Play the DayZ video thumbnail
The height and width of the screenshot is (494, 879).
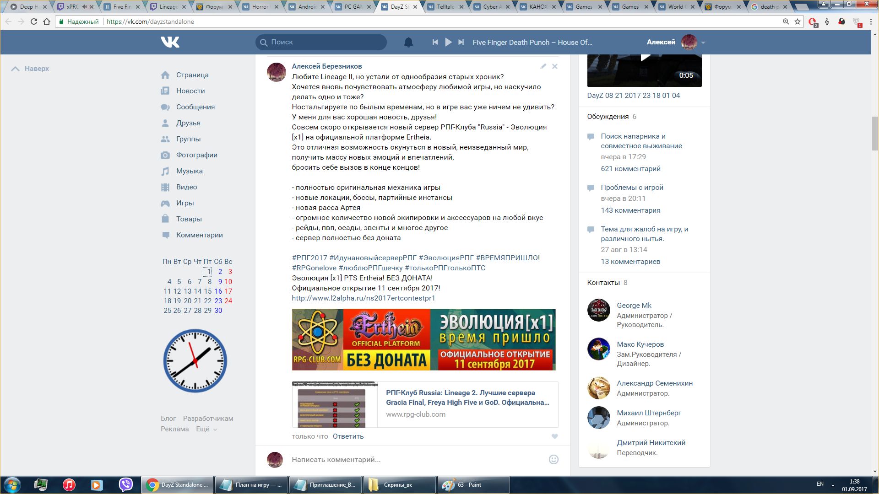click(x=644, y=71)
